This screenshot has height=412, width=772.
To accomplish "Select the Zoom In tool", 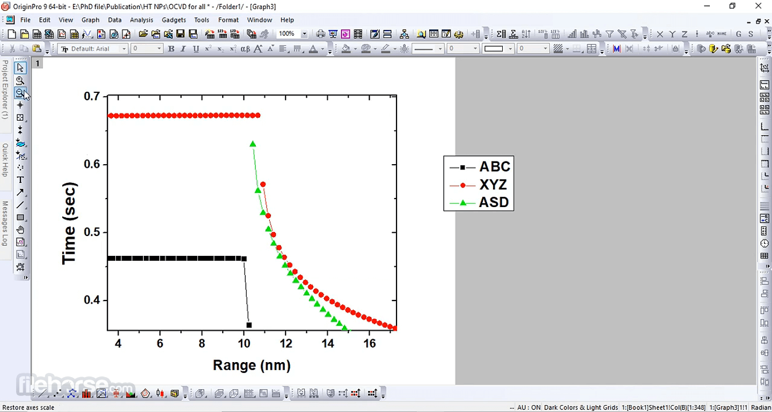I will point(20,80).
